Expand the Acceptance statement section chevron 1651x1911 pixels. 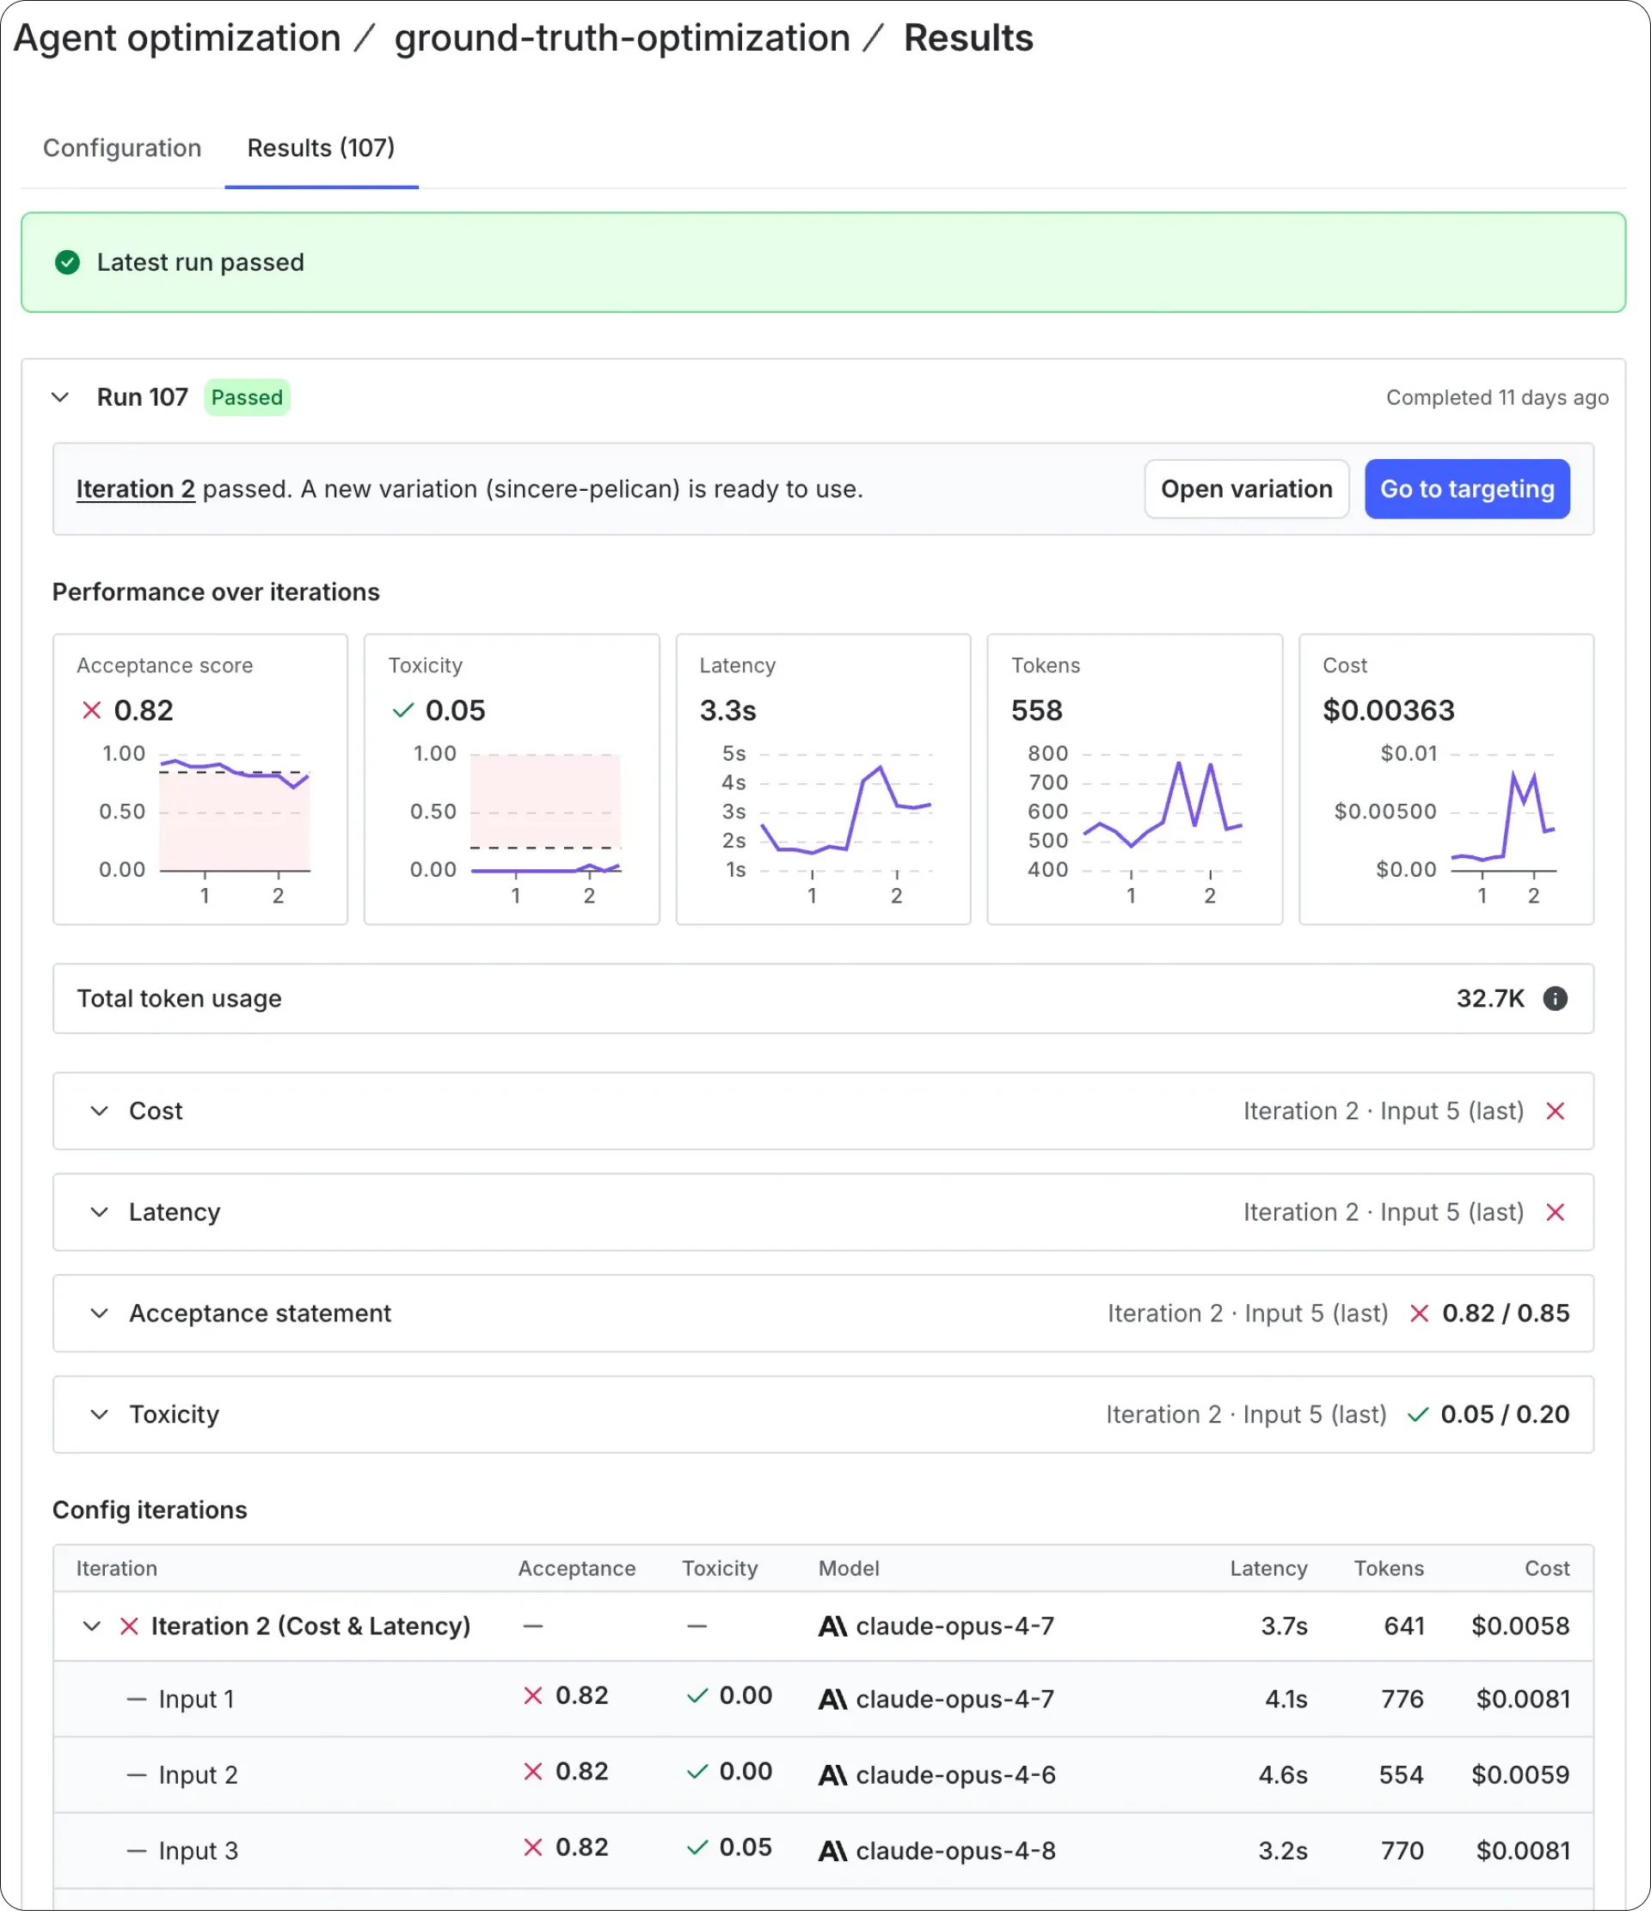coord(100,1314)
